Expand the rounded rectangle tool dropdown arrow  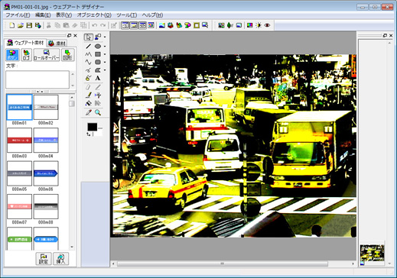point(105,62)
